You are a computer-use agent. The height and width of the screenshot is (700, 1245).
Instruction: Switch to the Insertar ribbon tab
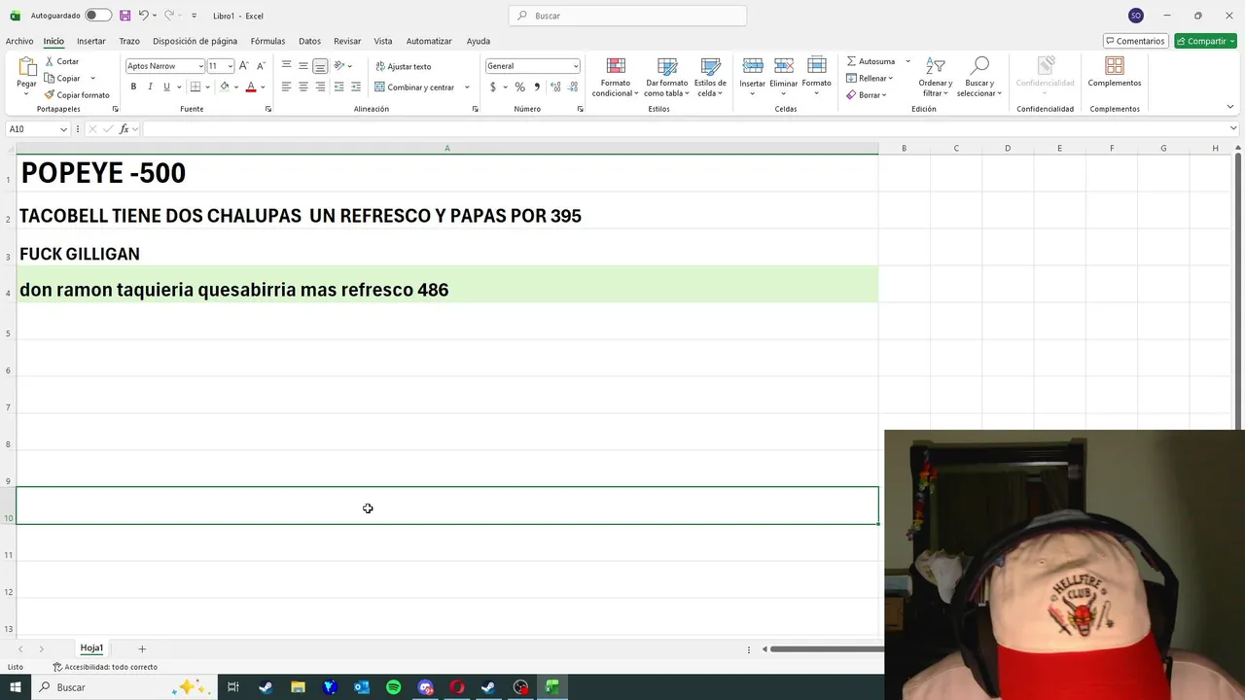pyautogui.click(x=91, y=41)
